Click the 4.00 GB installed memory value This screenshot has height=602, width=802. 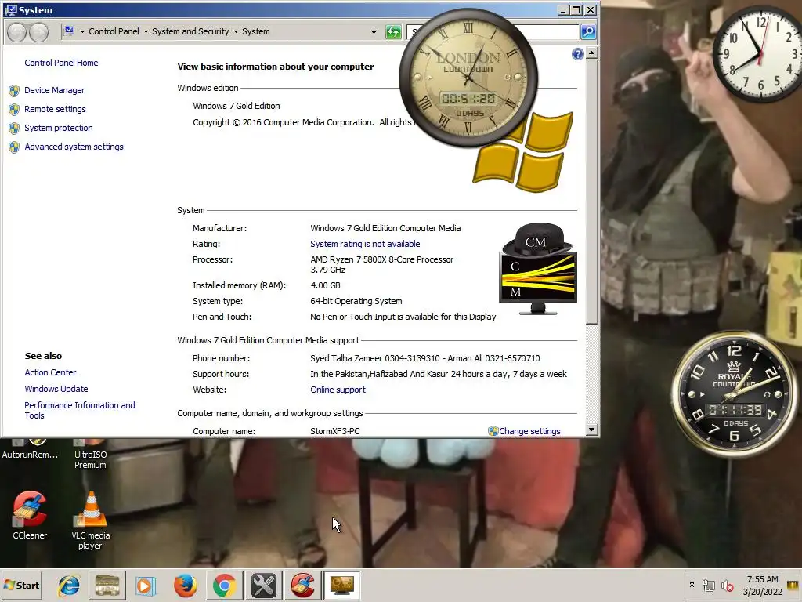(x=325, y=285)
